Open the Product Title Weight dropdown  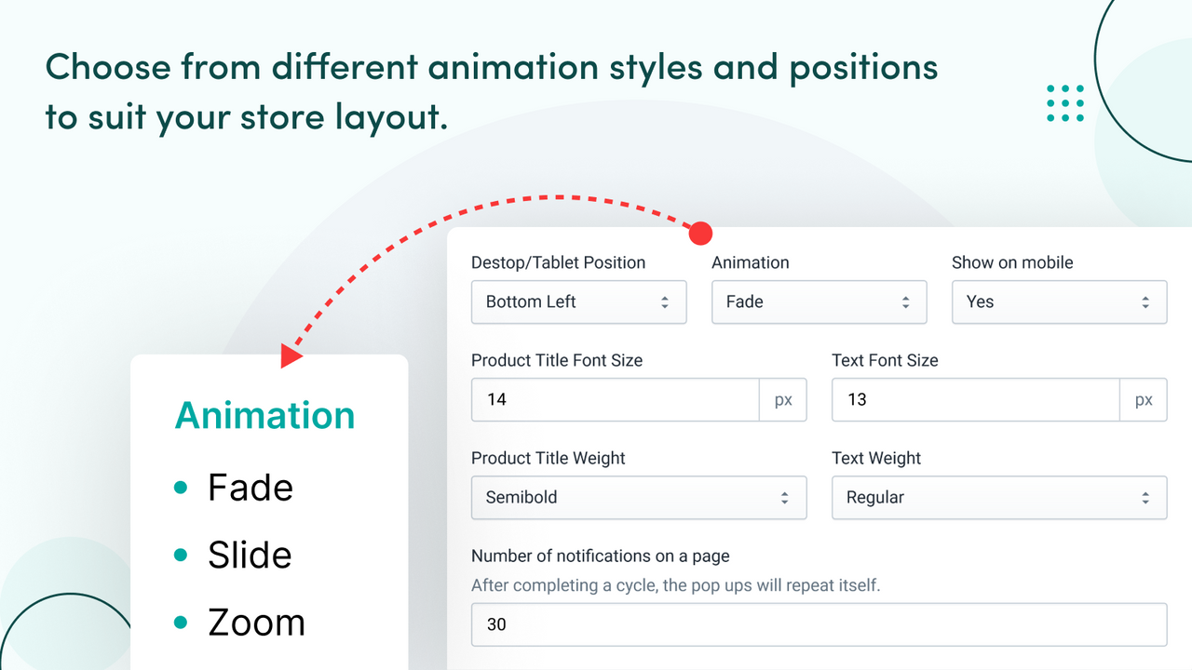638,498
